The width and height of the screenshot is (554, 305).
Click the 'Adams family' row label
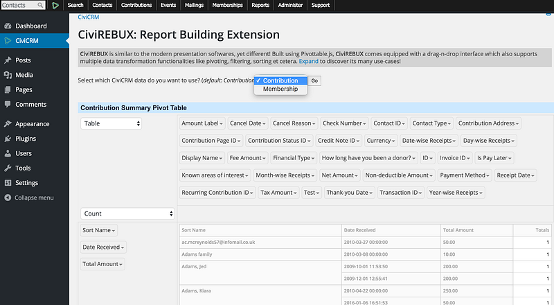click(197, 254)
